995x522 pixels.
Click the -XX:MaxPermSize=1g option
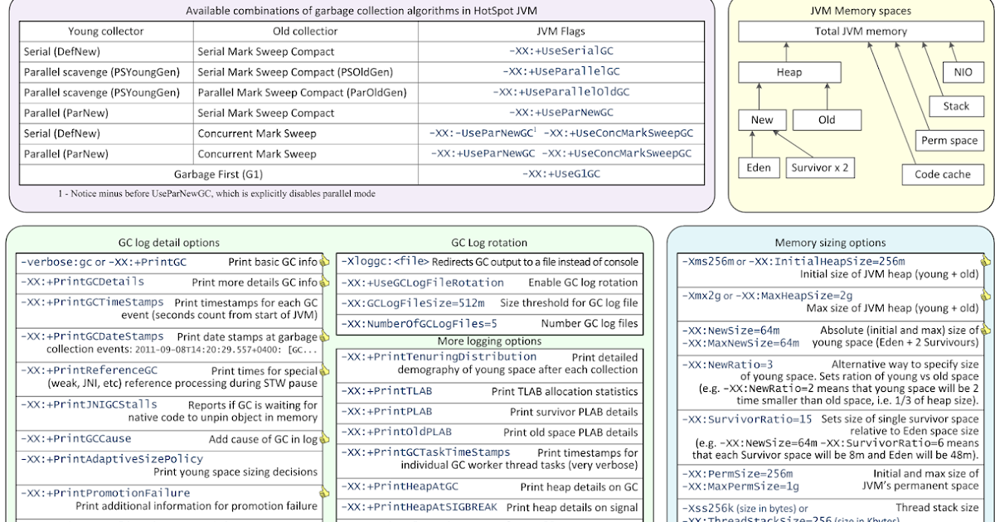739,485
